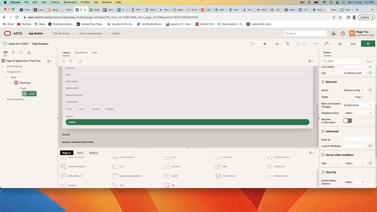Pick the Map region icon
The height and width of the screenshot is (212, 377).
coord(218,166)
